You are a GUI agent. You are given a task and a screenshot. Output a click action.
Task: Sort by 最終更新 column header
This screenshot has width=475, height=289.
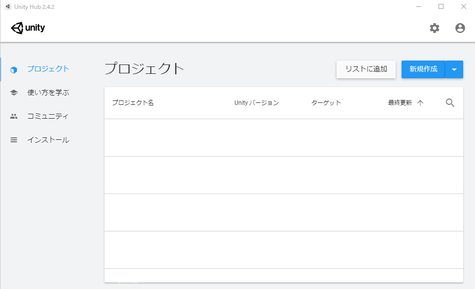[400, 103]
